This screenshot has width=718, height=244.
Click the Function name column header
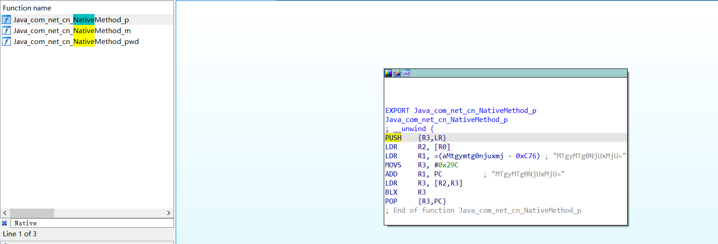[27, 8]
